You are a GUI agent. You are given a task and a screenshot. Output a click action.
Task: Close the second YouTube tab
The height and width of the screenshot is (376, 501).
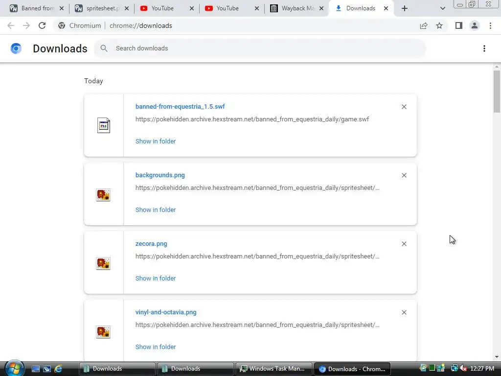point(257,8)
